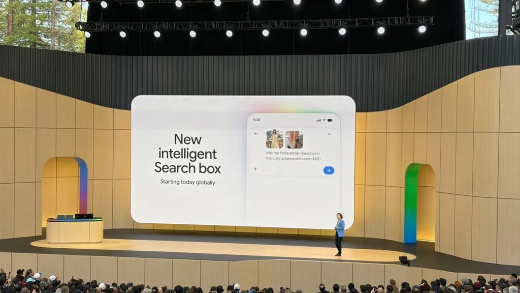The height and width of the screenshot is (293, 520).
Task: Tap the Wi-Fi icon in status bar
Action: tap(324, 120)
